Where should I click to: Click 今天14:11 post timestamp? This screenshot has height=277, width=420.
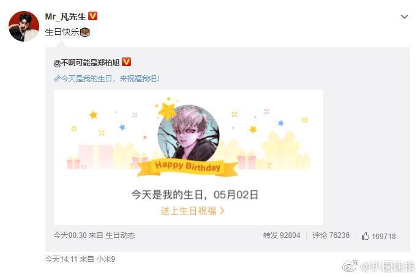pyautogui.click(x=61, y=259)
